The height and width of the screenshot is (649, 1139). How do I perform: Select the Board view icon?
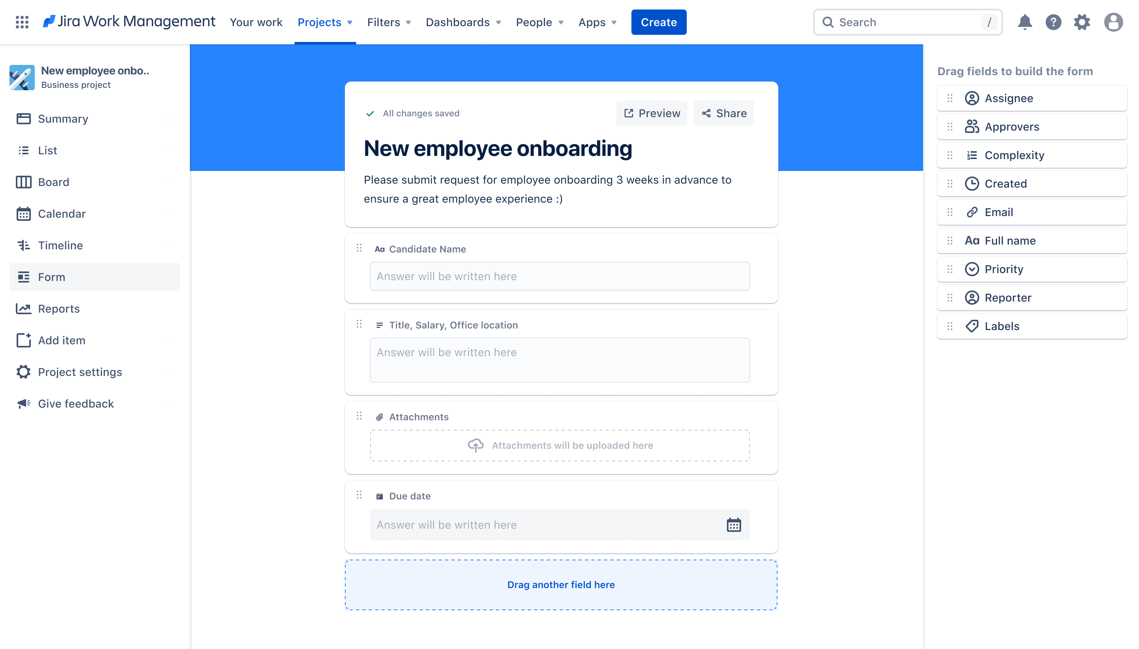[22, 181]
